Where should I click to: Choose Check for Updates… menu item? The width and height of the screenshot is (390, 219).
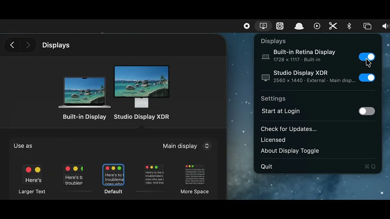coord(289,129)
